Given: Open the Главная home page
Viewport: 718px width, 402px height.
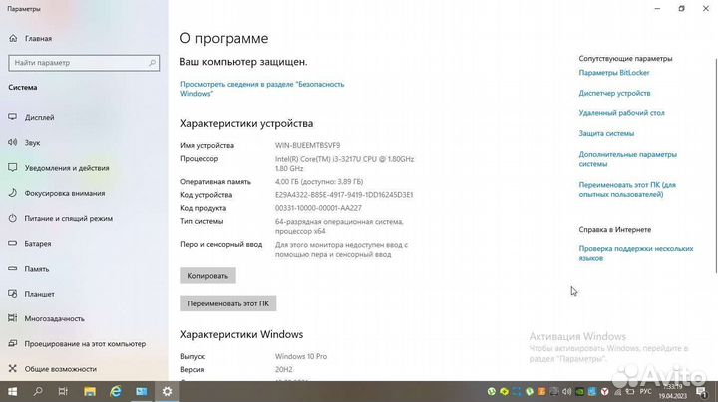Looking at the screenshot, I should point(30,39).
